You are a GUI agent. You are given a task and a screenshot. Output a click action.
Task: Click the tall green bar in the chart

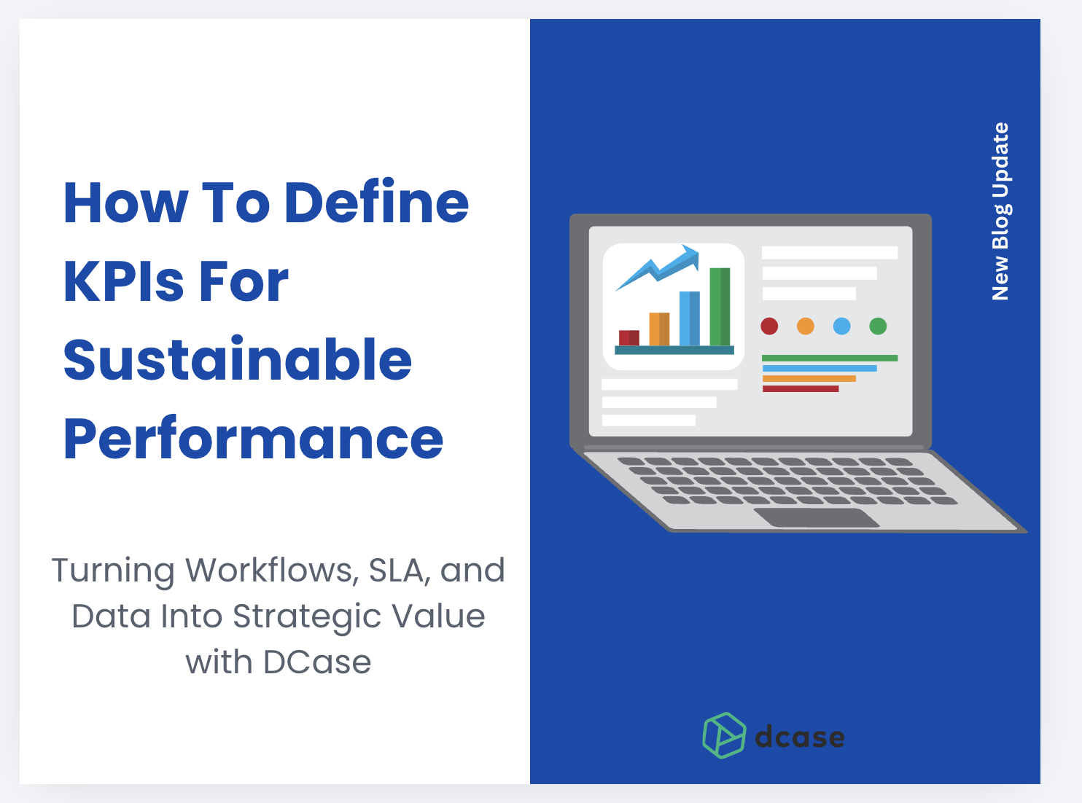pyautogui.click(x=720, y=307)
